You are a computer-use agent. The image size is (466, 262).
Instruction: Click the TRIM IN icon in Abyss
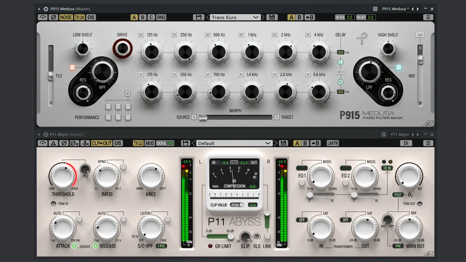click(x=54, y=204)
